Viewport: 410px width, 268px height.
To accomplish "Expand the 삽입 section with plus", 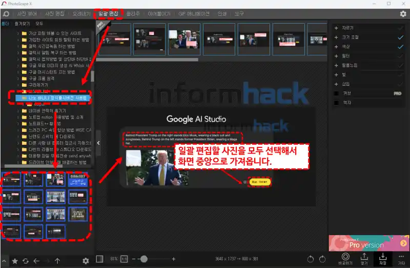I will pos(336,84).
